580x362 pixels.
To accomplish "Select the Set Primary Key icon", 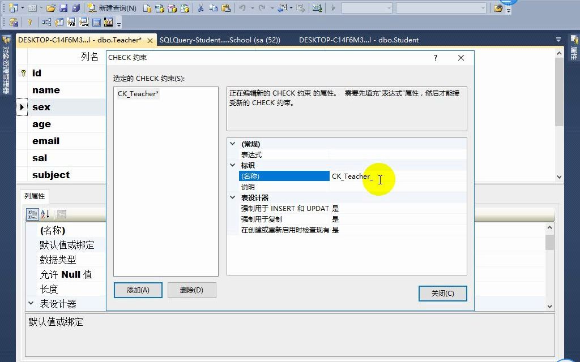I will (29, 22).
